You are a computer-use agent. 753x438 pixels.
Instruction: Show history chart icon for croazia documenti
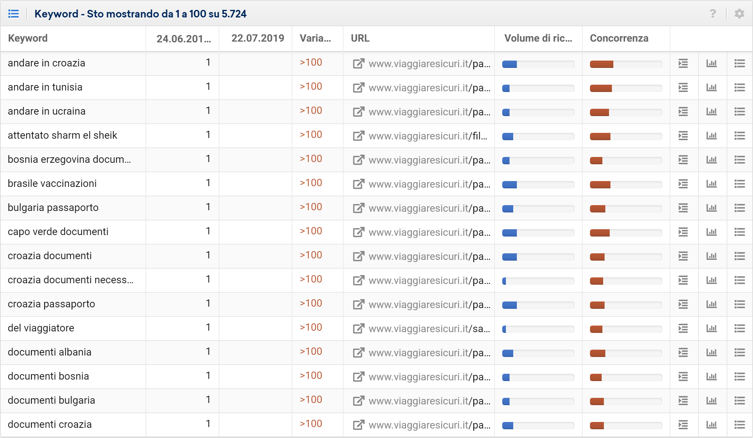pyautogui.click(x=711, y=256)
